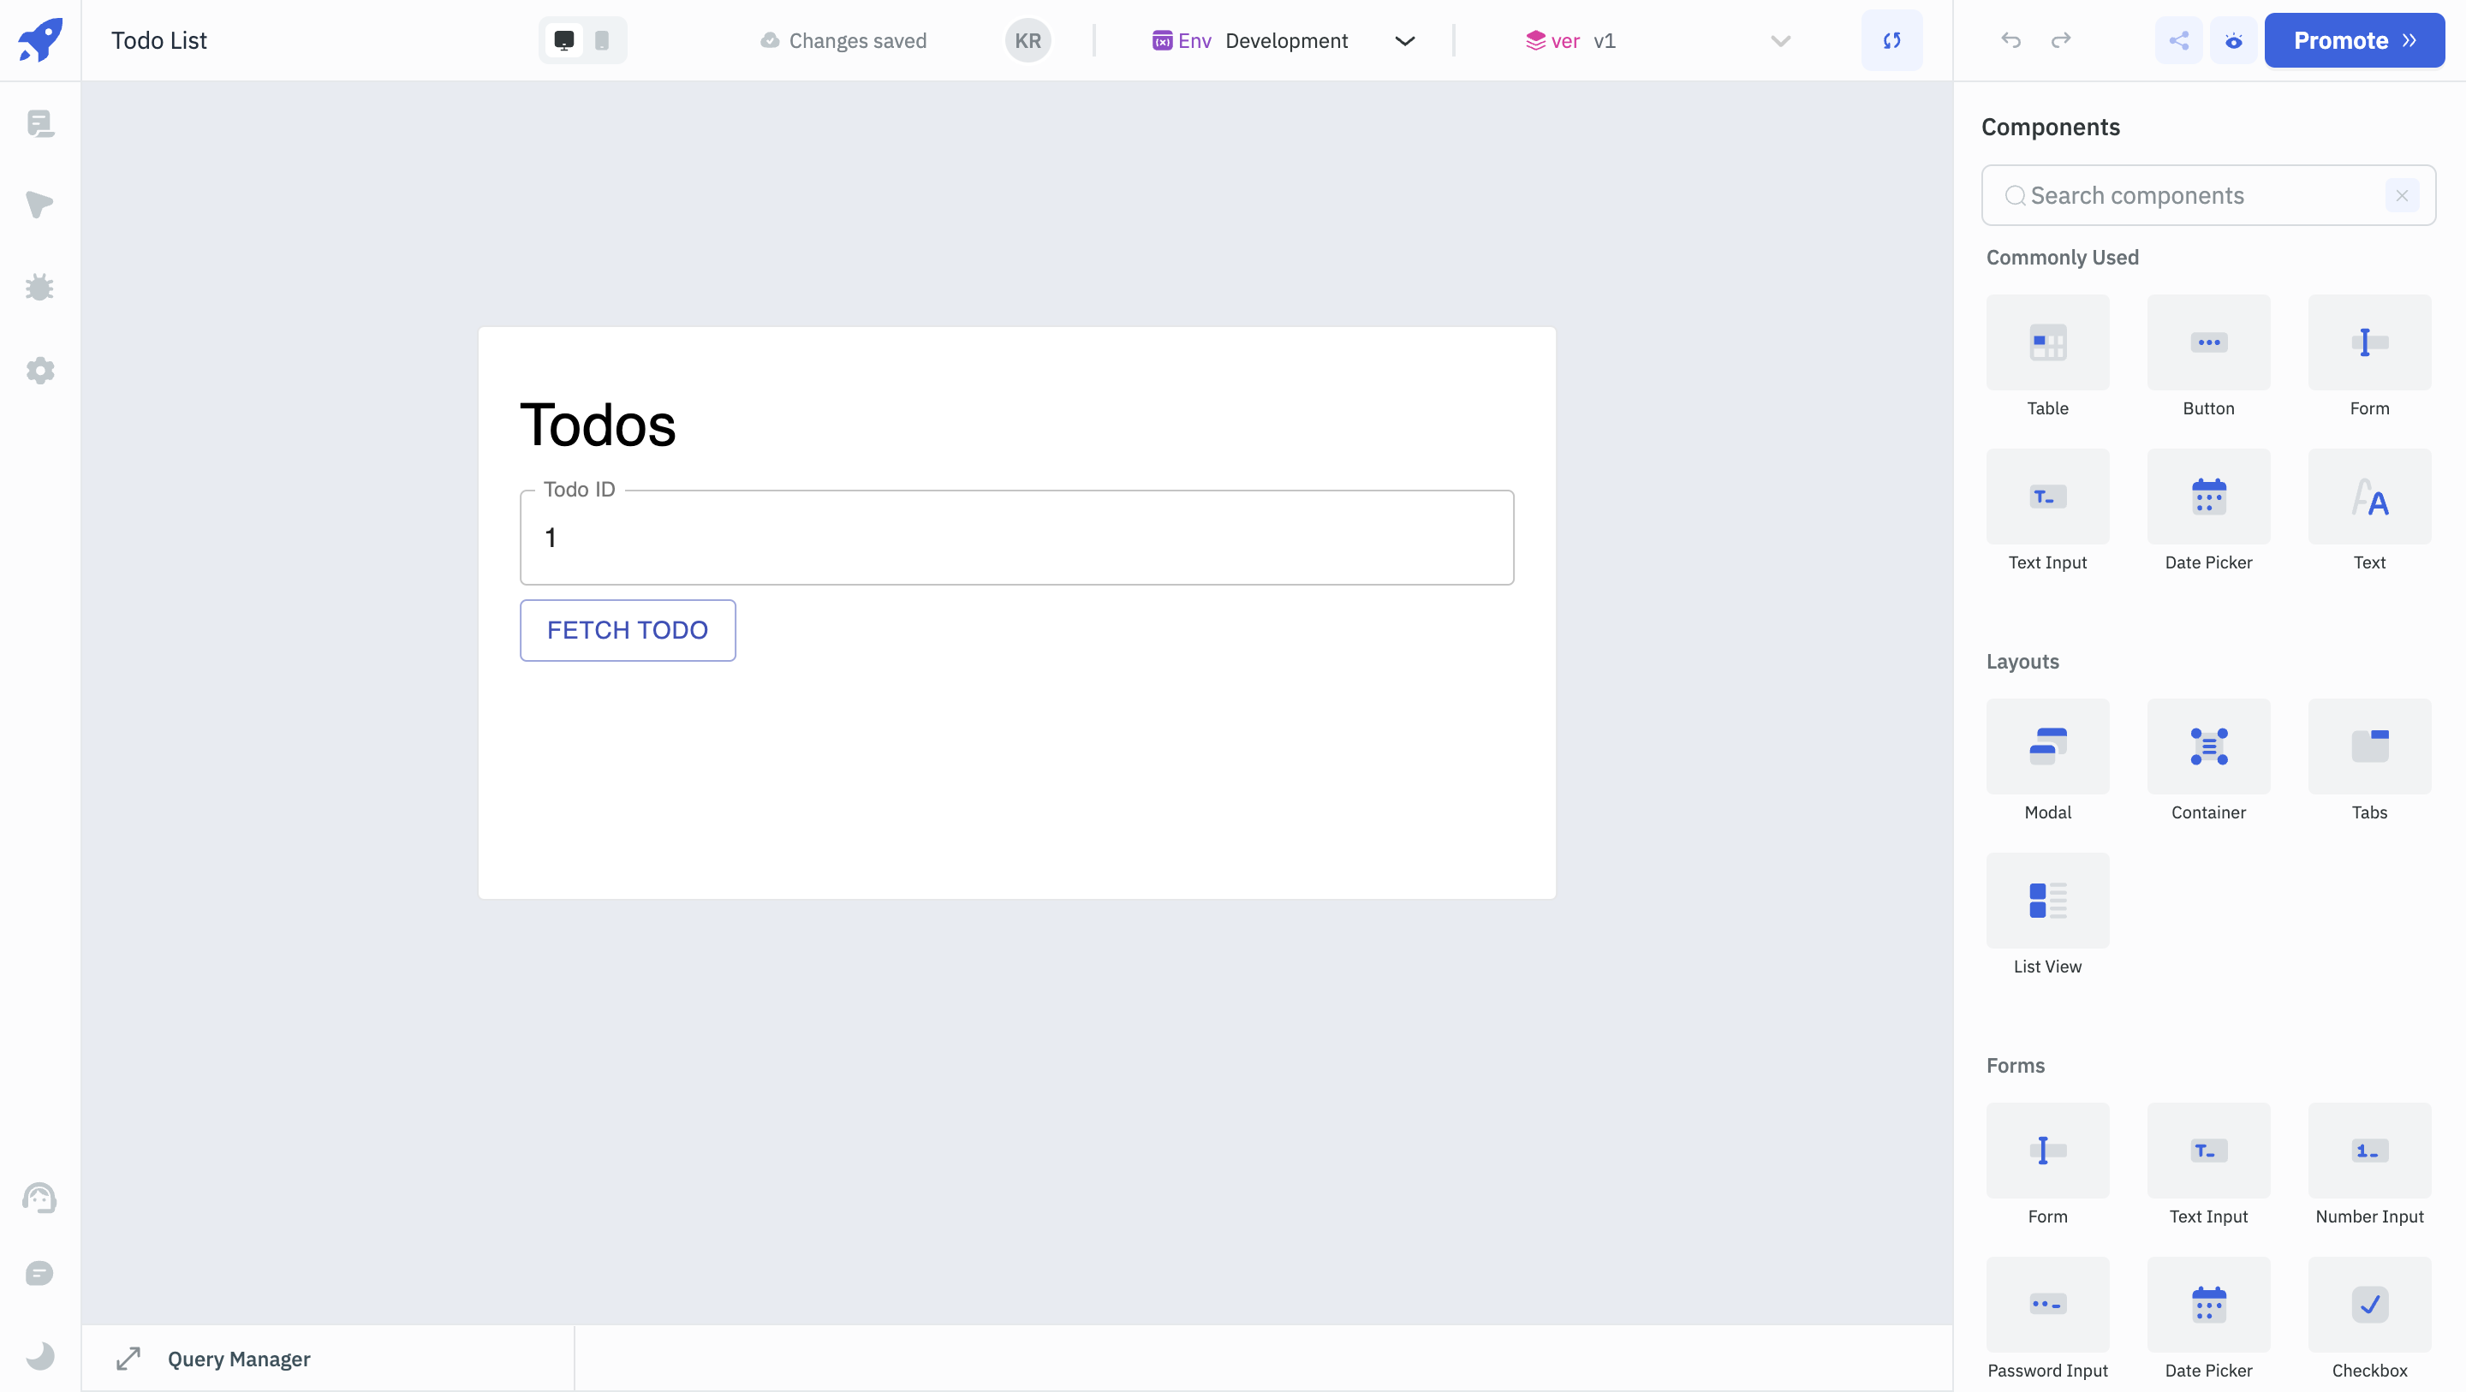Open the inspector cursor icon in sidebar
Screen dimensions: 2466x1392
pyautogui.click(x=40, y=205)
